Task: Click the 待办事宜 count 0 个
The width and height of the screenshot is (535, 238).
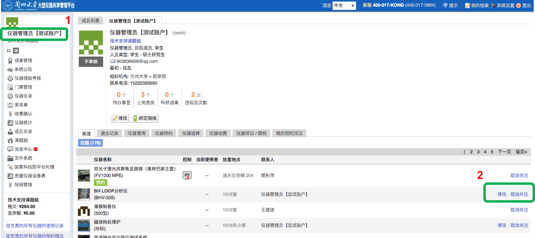Action: click(x=121, y=95)
